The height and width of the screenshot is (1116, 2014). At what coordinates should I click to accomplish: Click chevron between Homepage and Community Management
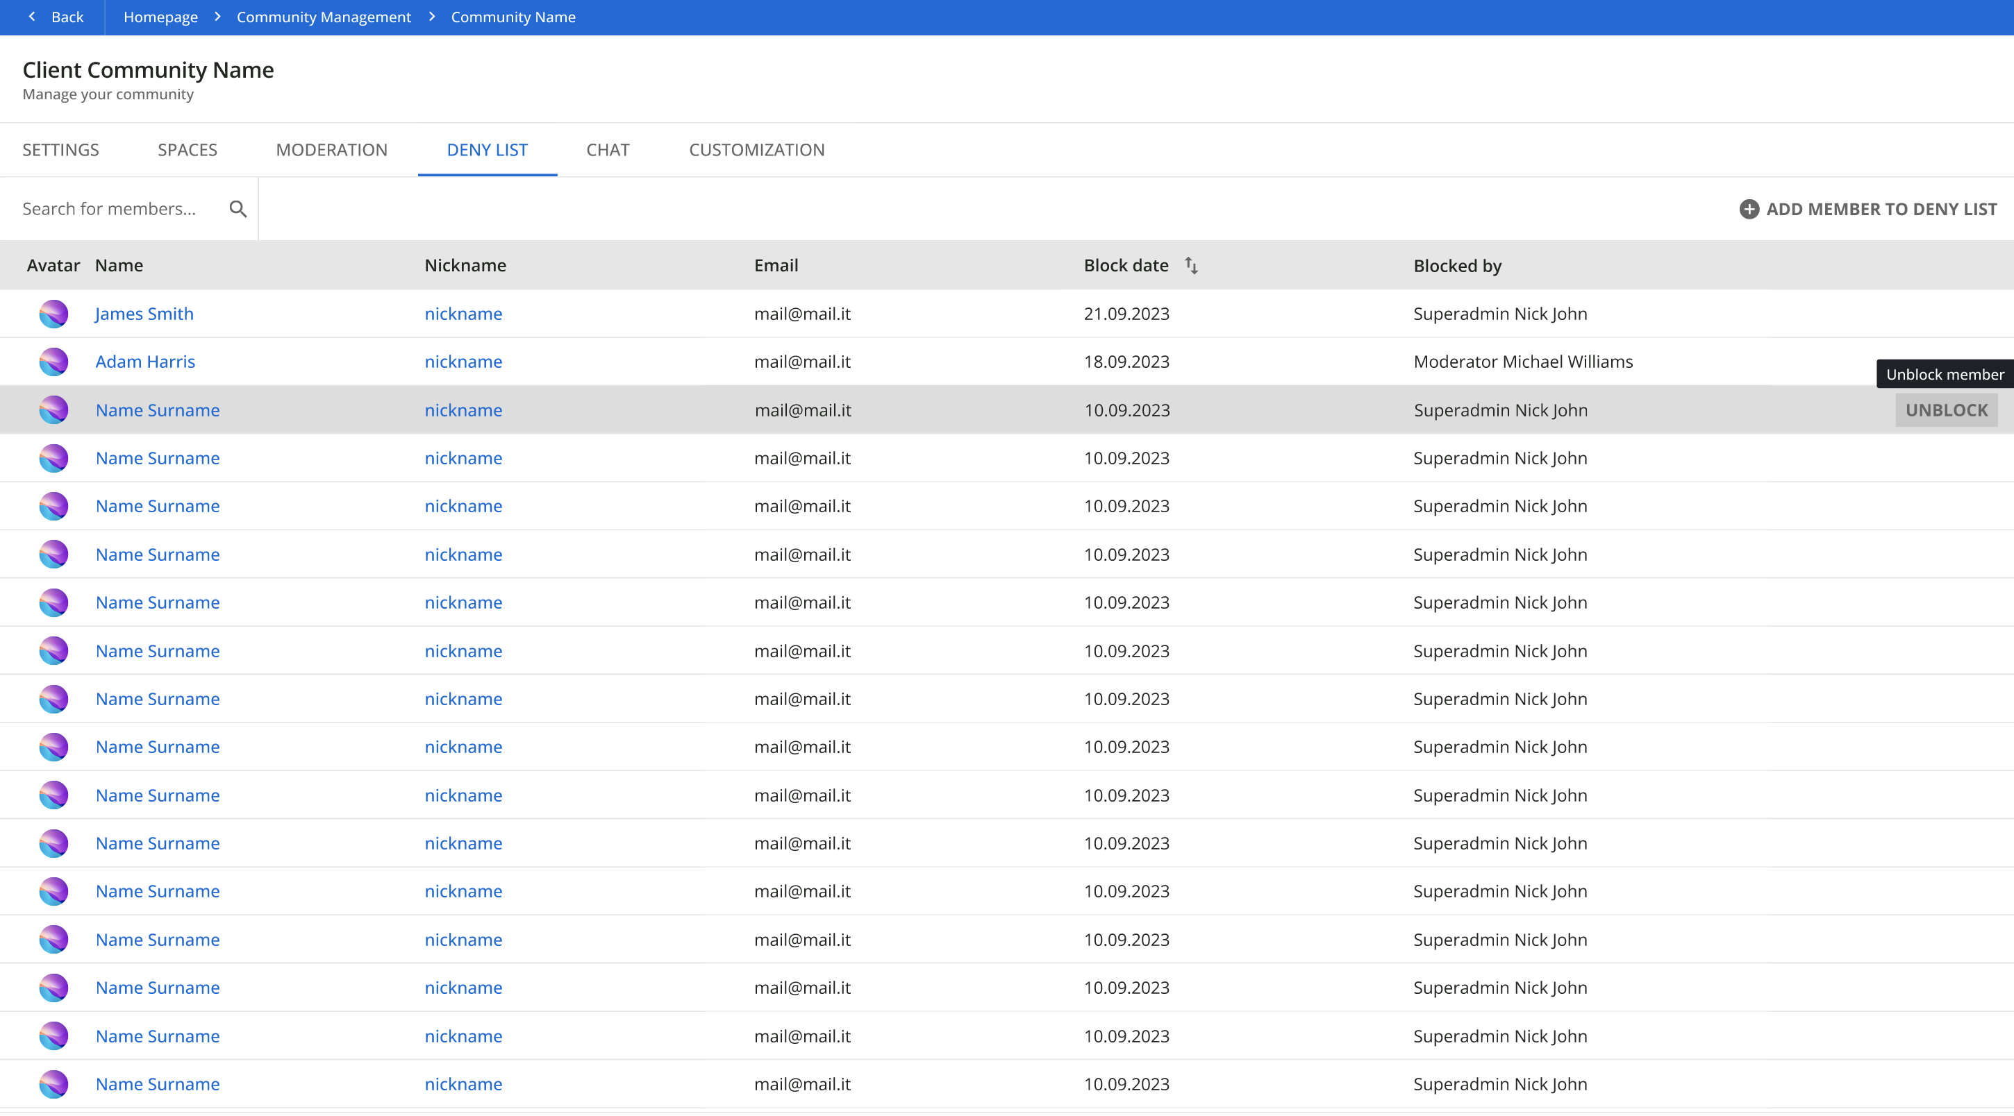click(217, 17)
